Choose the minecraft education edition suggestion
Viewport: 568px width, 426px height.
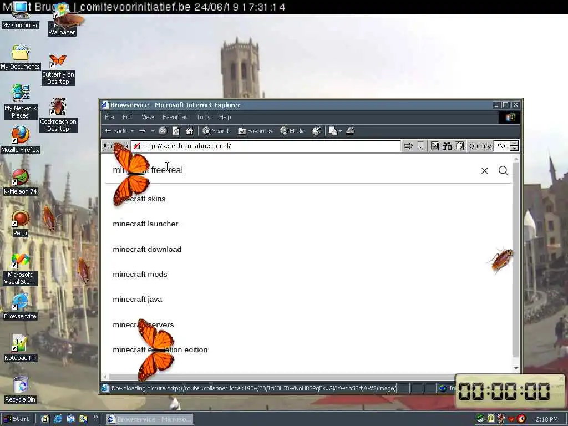(x=160, y=349)
